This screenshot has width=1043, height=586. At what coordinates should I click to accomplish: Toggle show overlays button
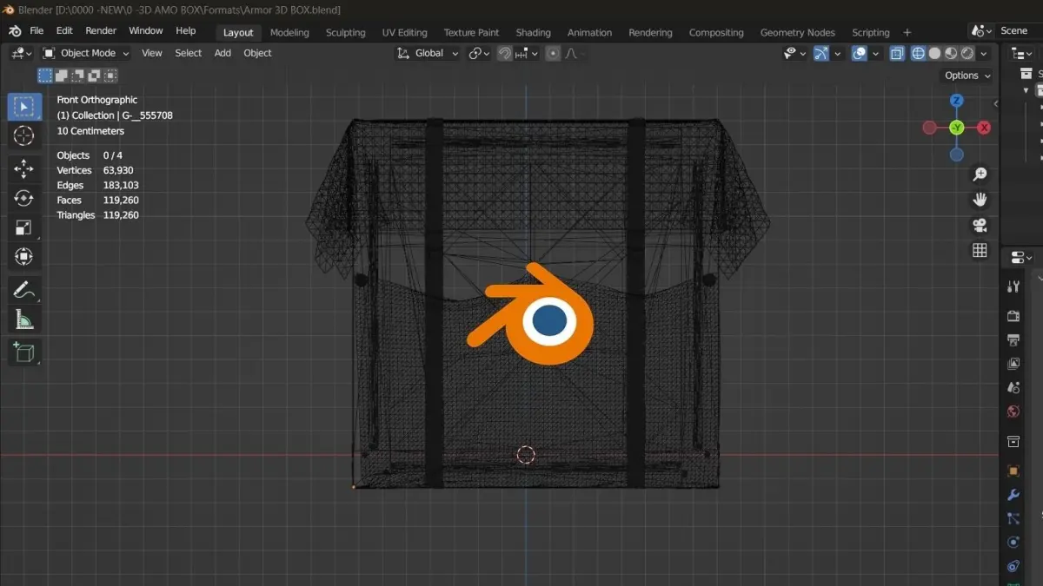pyautogui.click(x=859, y=53)
